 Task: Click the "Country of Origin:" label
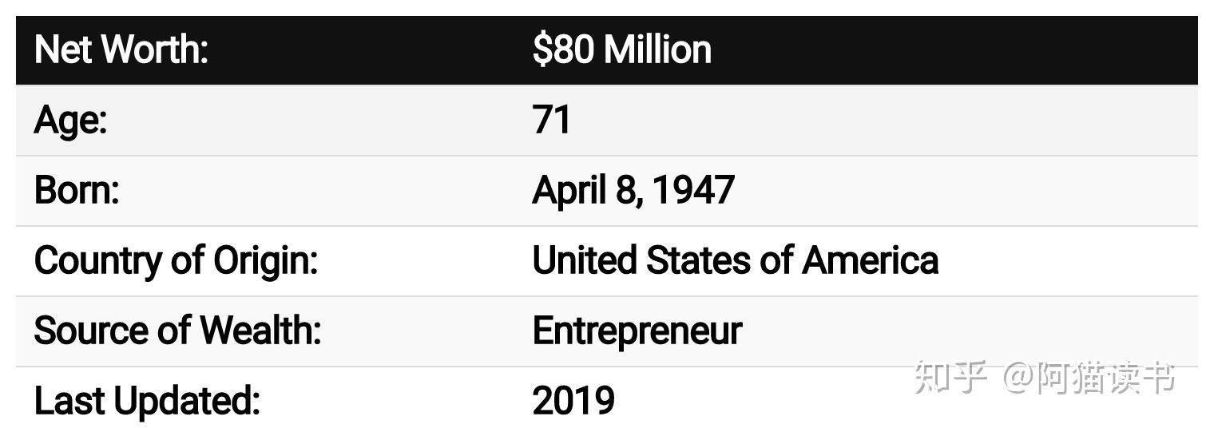point(176,260)
